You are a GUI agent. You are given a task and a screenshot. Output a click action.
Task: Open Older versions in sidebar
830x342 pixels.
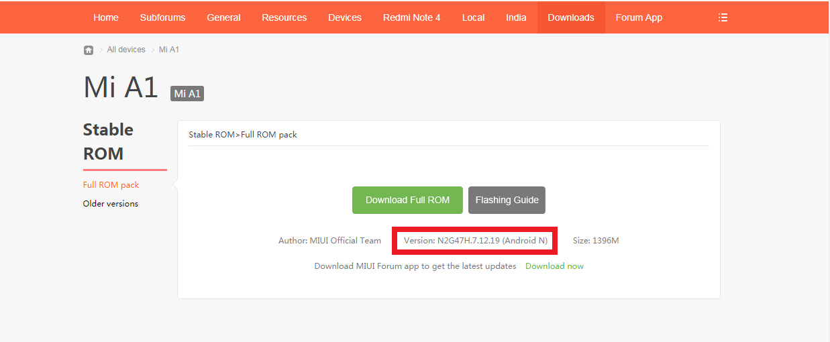111,204
